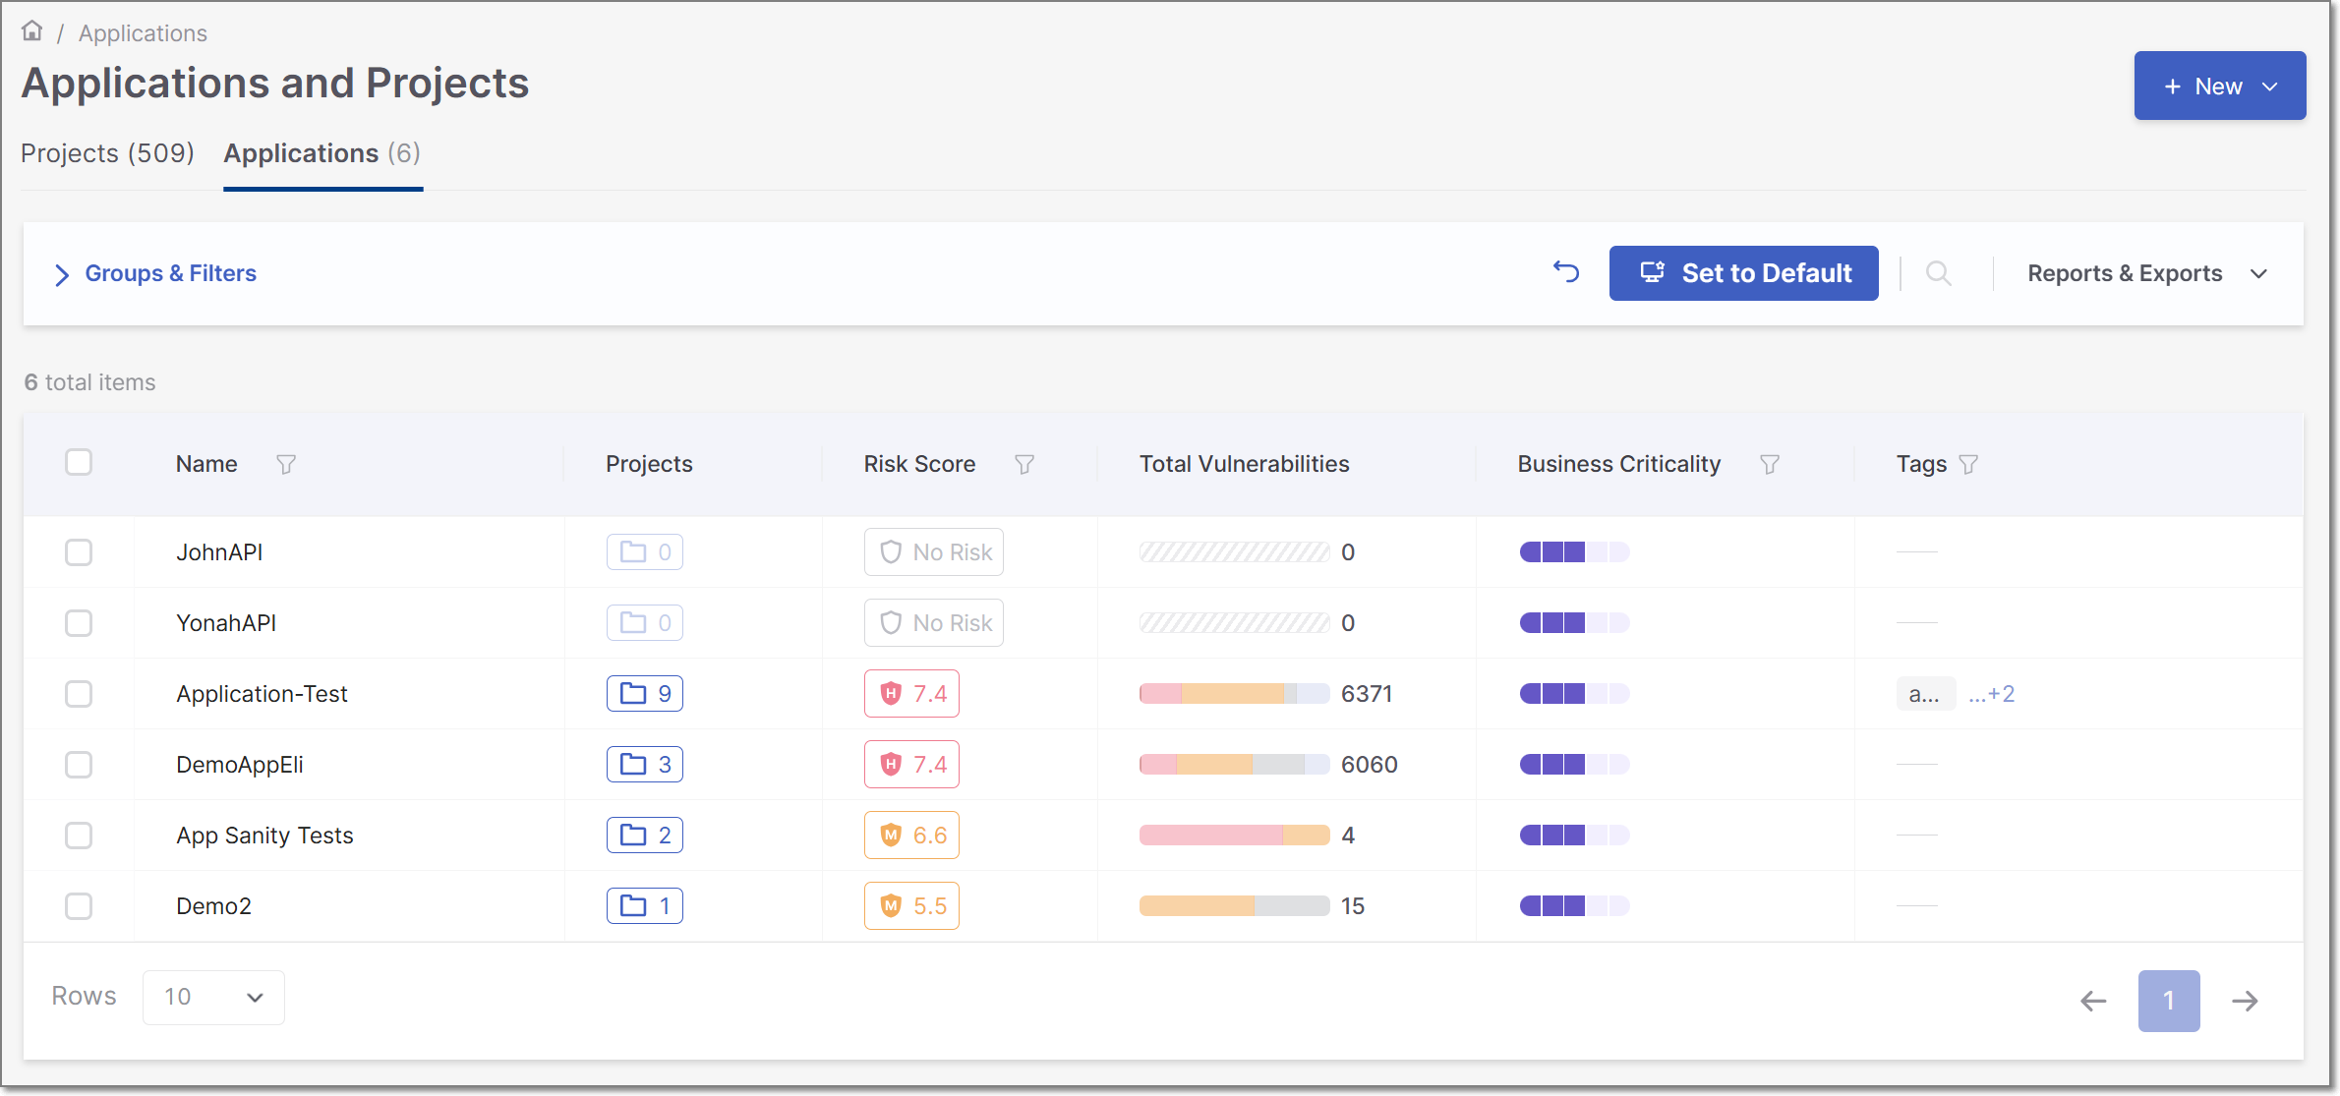The height and width of the screenshot is (1096, 2340).
Task: Open the Business Criticality filter icon
Action: (1770, 464)
